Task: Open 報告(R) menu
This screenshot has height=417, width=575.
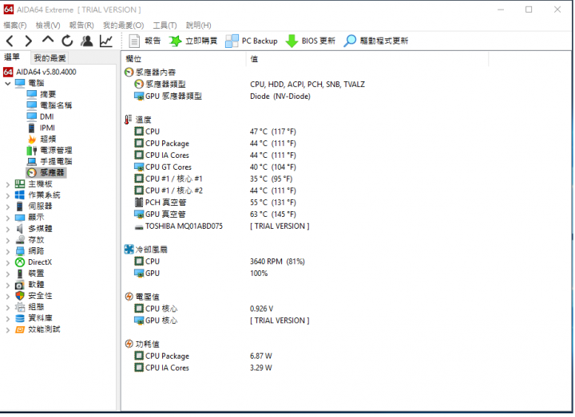Action: point(81,26)
